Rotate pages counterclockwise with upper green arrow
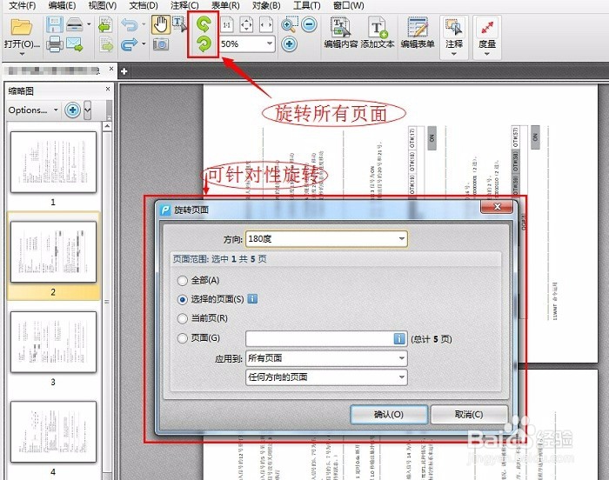 tap(204, 24)
